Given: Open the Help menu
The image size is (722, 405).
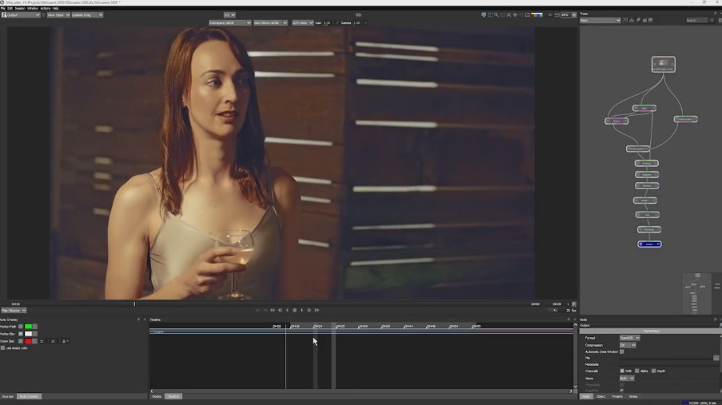Looking at the screenshot, I should [x=55, y=8].
